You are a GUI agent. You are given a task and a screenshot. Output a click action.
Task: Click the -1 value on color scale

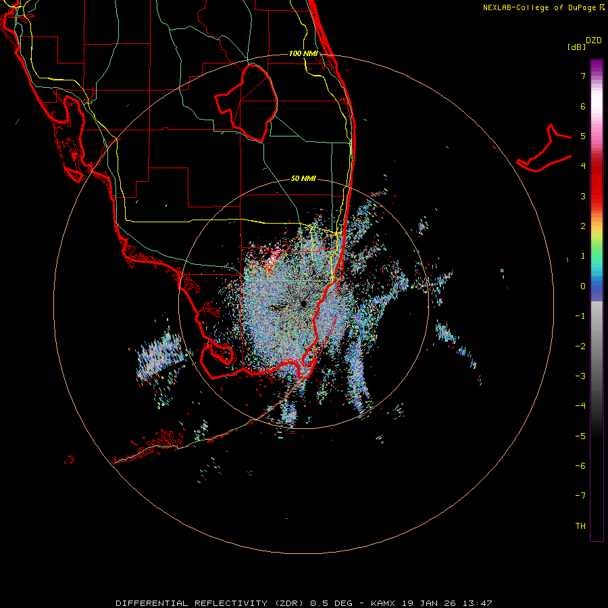(580, 316)
